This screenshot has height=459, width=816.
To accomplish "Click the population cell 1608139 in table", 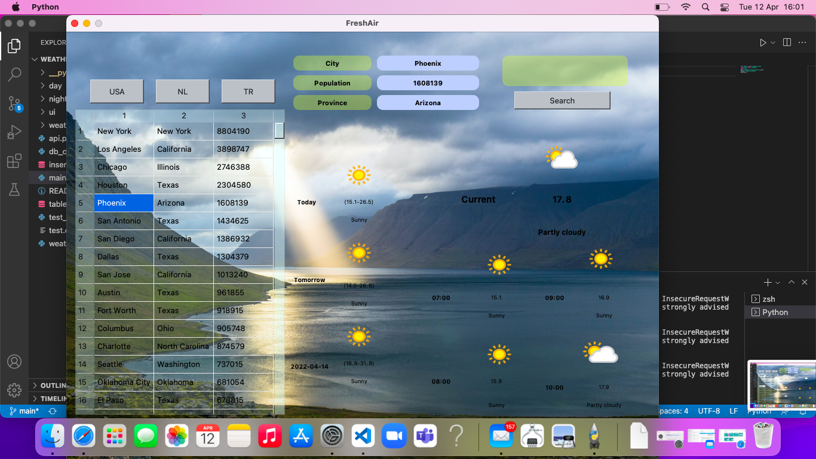I will [x=243, y=203].
